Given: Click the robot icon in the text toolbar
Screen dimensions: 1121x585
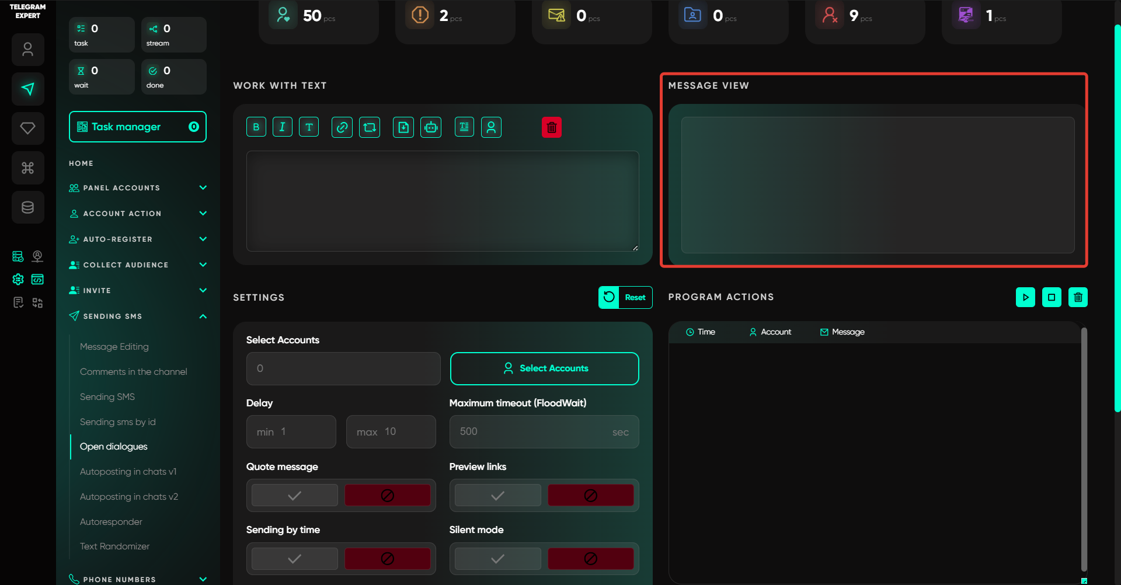Looking at the screenshot, I should pos(431,127).
